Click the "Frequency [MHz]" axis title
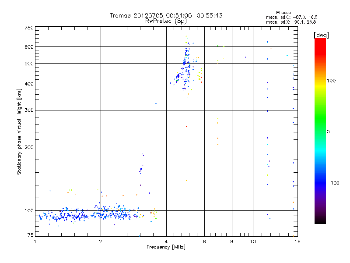Viewport: 350px width, 263px height. 166,247
